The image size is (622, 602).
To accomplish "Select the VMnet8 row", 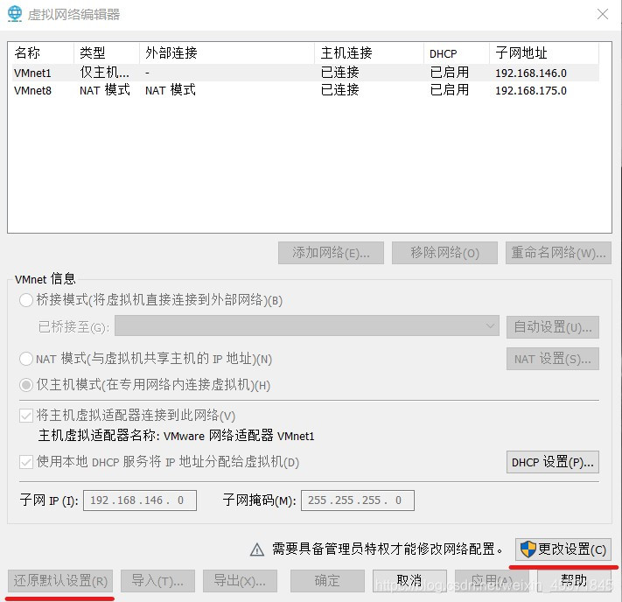I will (x=305, y=90).
